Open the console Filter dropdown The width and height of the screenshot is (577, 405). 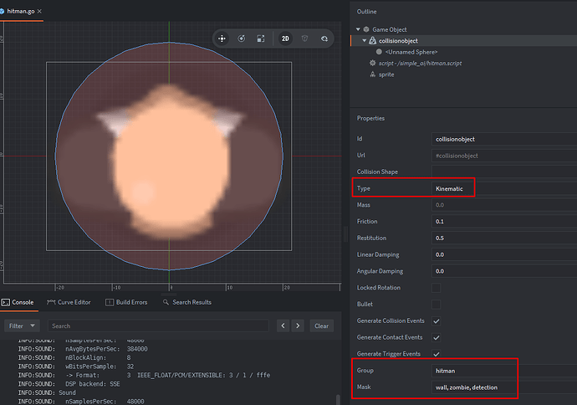coord(22,326)
